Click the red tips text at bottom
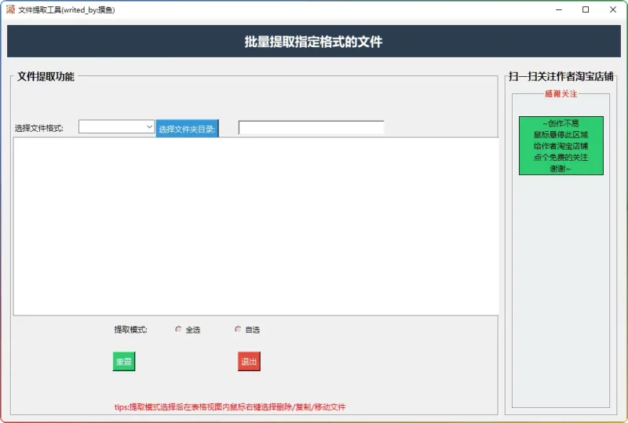Screen dimensions: 628x423 230,407
